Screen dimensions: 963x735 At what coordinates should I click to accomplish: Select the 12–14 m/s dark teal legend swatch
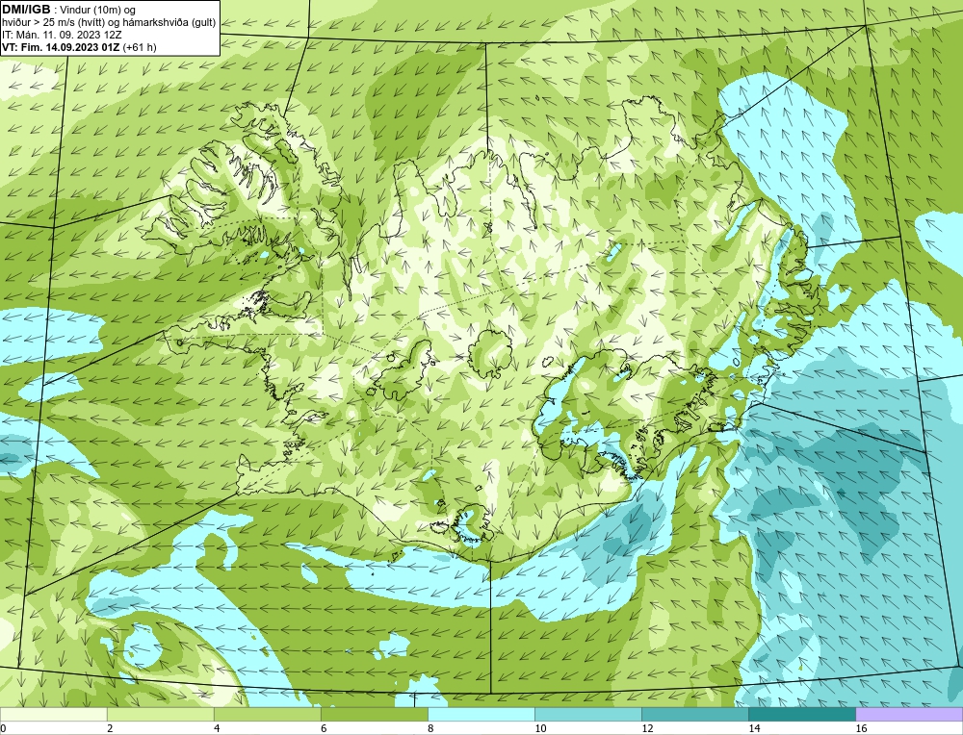(694, 714)
